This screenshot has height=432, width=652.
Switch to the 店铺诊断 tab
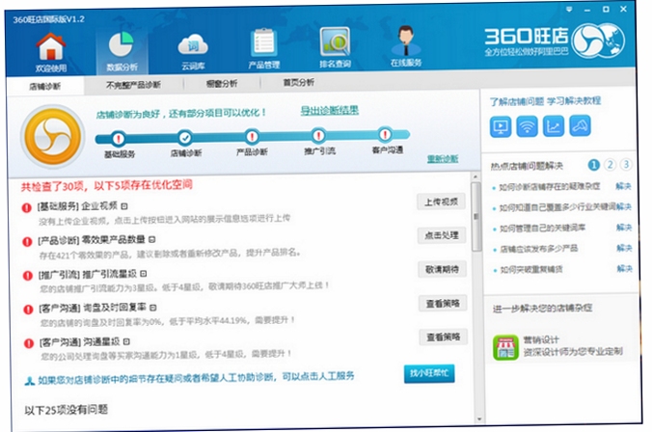(45, 86)
